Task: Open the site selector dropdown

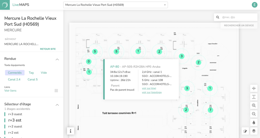Action: point(115,5)
